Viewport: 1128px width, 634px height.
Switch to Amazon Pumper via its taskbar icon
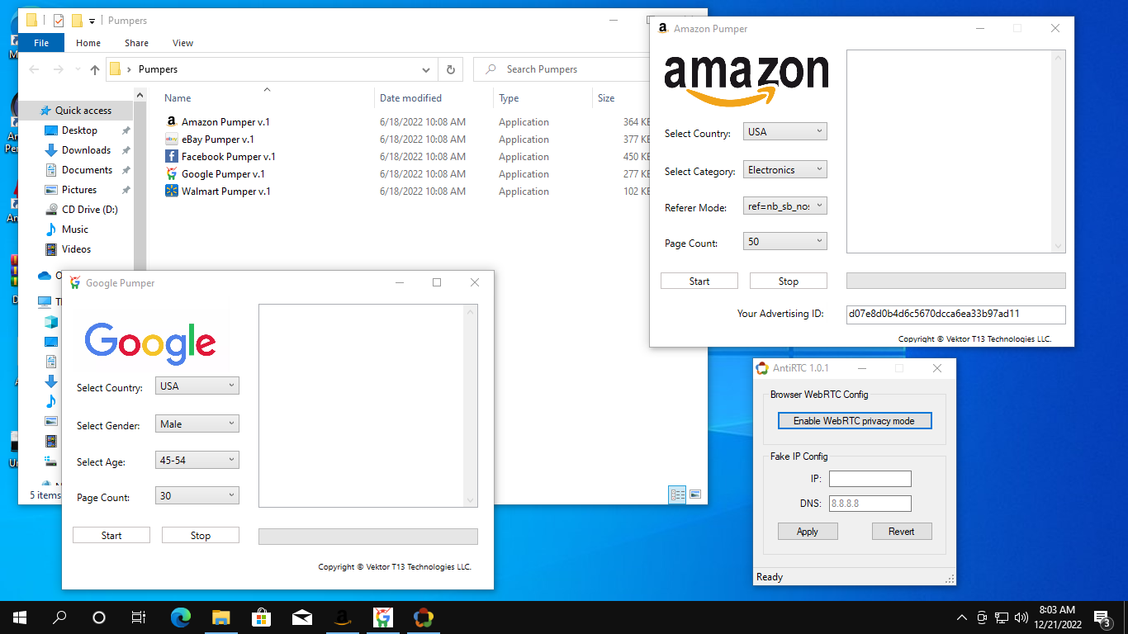coord(343,617)
